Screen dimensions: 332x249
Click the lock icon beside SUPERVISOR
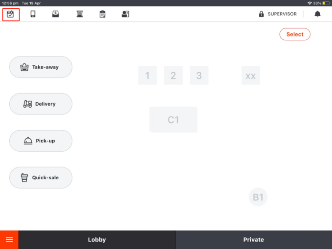(261, 14)
